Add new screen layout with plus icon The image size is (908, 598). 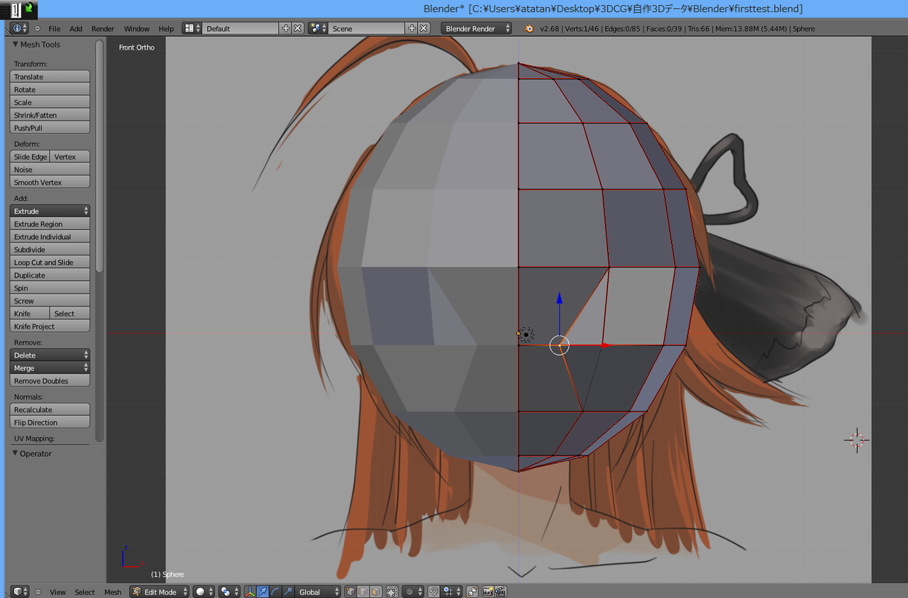286,28
